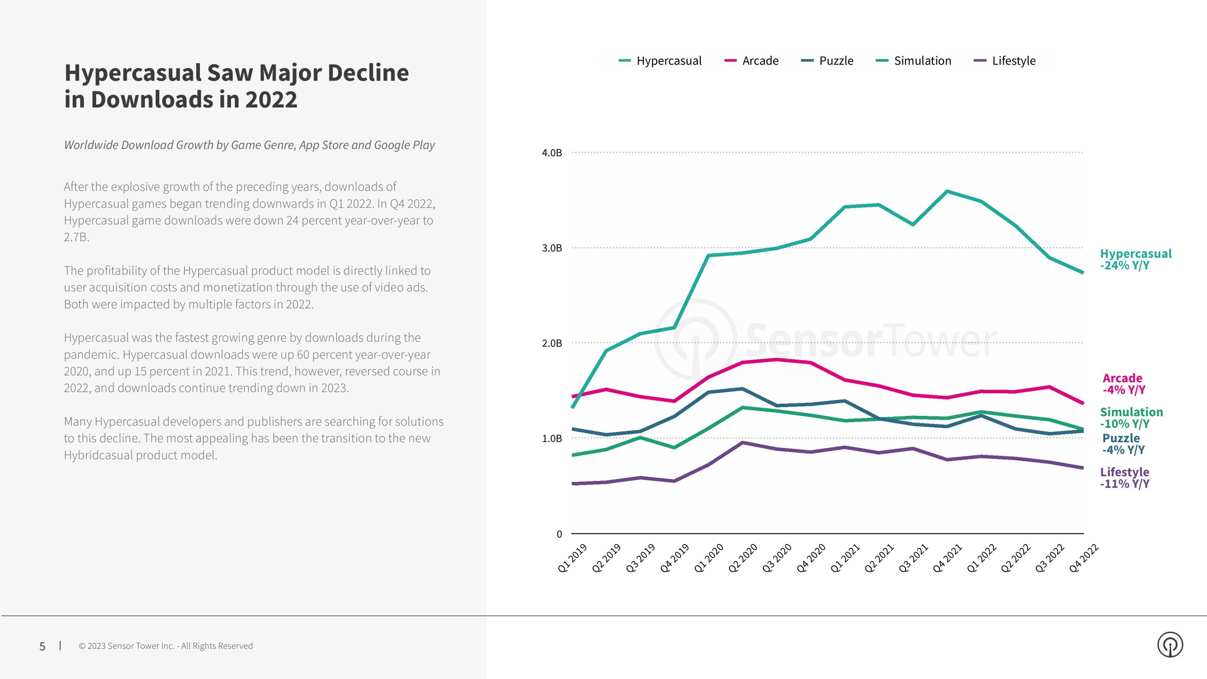
Task: Click the "Hypercasual -24% Y/Y" annotation
Action: coord(1135,260)
